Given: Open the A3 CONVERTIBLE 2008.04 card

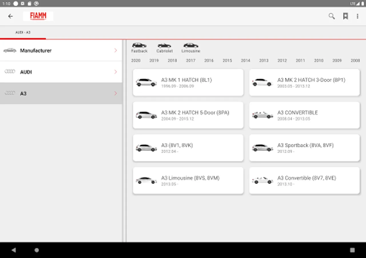Looking at the screenshot, I should coord(305,115).
